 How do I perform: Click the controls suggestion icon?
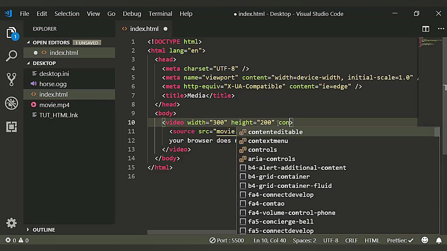(243, 150)
